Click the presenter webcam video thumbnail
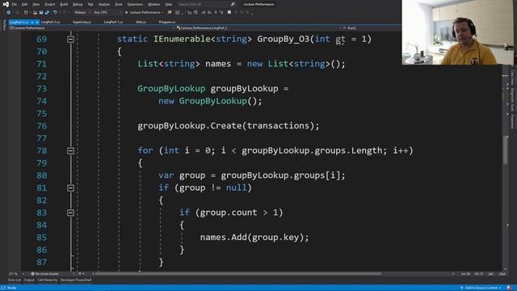The height and width of the screenshot is (291, 517). tap(458, 32)
